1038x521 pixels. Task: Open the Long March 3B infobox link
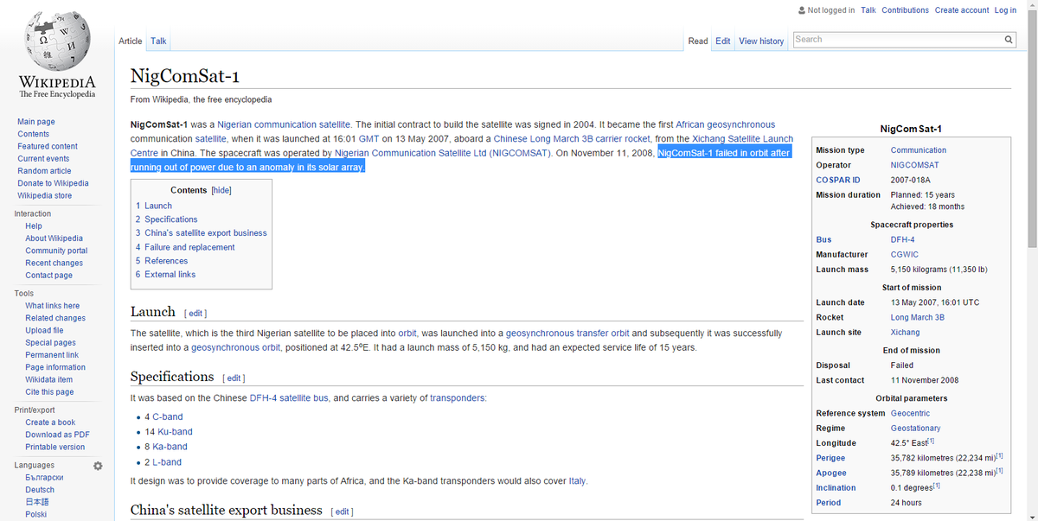pos(918,317)
